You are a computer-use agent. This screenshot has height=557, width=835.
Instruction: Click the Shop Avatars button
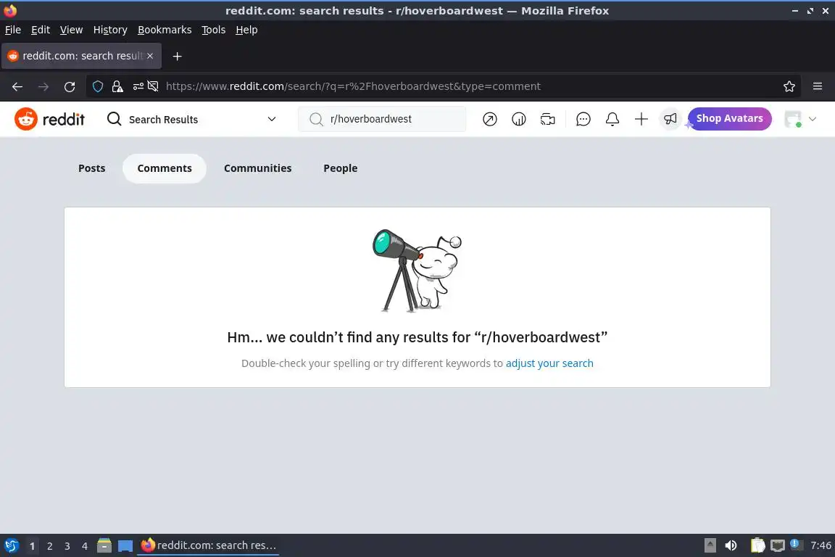[x=730, y=119]
